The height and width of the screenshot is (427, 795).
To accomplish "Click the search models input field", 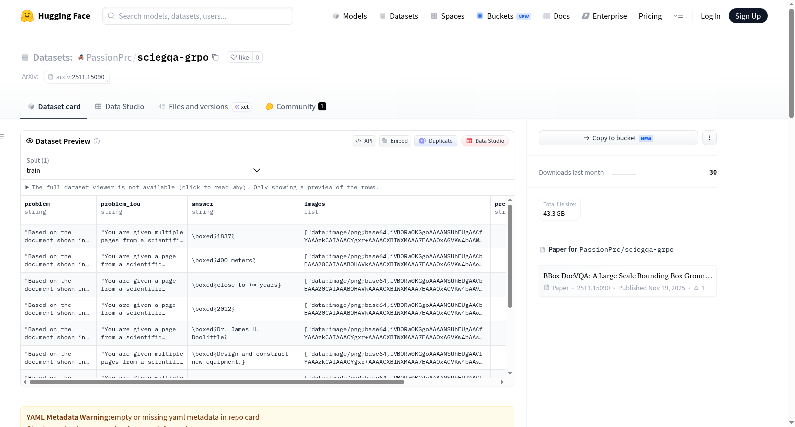I will click(198, 16).
